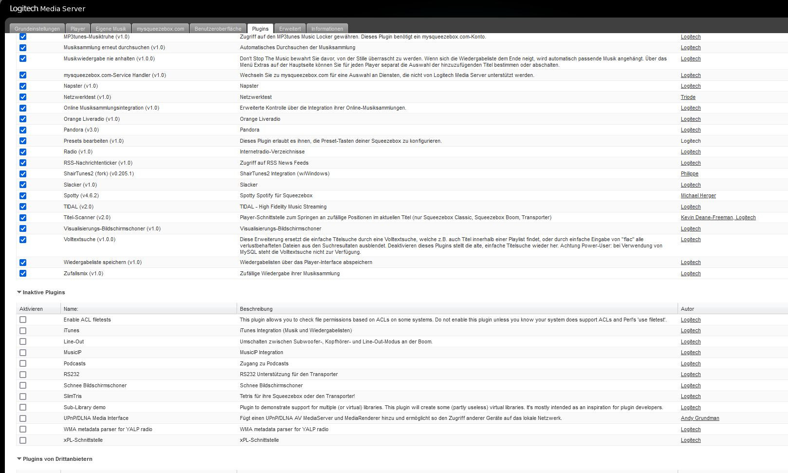Open the Andy Grundman author link

[700, 418]
